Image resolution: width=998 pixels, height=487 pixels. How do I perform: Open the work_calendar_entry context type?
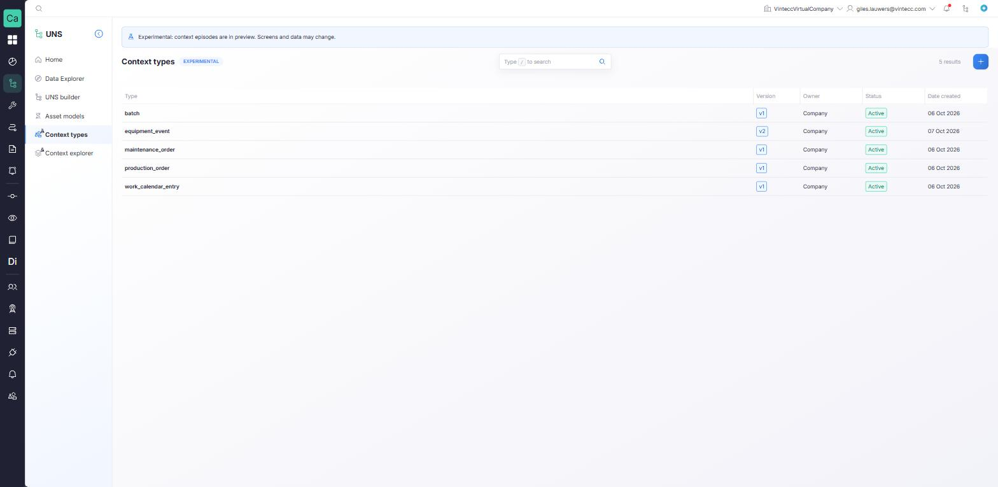[x=554, y=187]
